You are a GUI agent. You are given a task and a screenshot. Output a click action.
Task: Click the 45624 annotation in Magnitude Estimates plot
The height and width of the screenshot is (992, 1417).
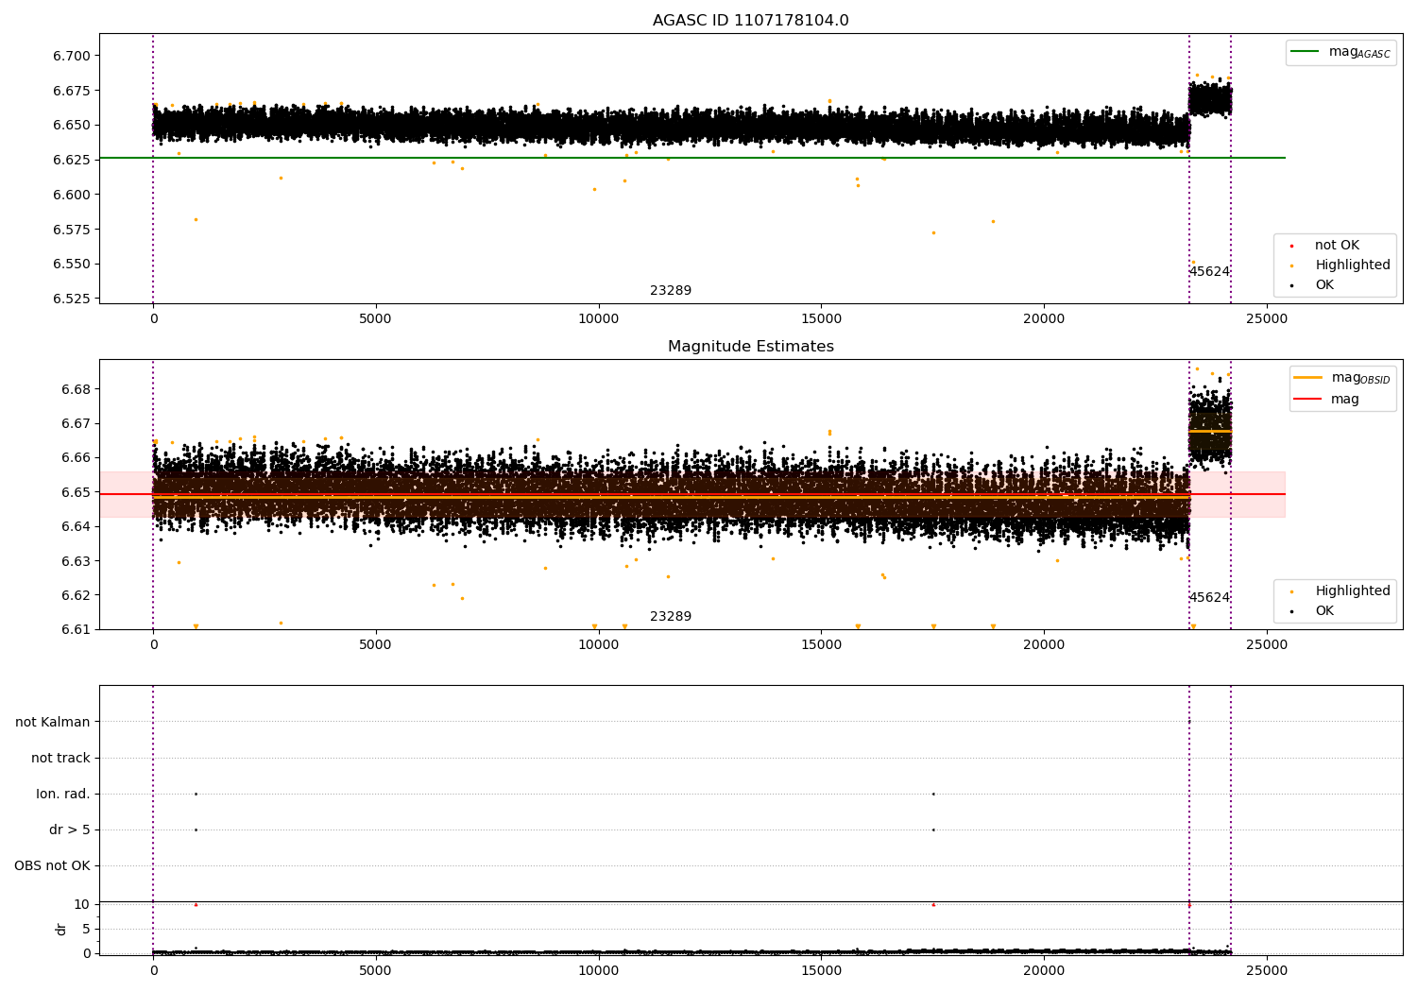[1209, 598]
